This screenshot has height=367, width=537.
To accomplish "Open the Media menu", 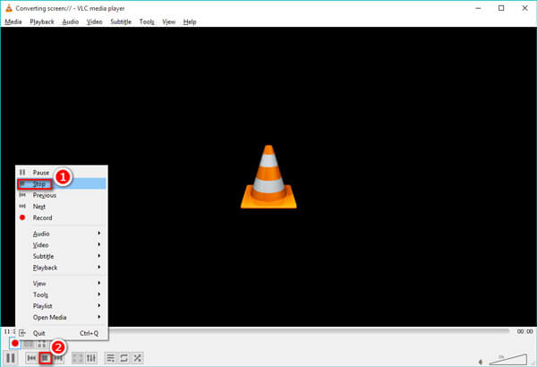I will coord(13,21).
